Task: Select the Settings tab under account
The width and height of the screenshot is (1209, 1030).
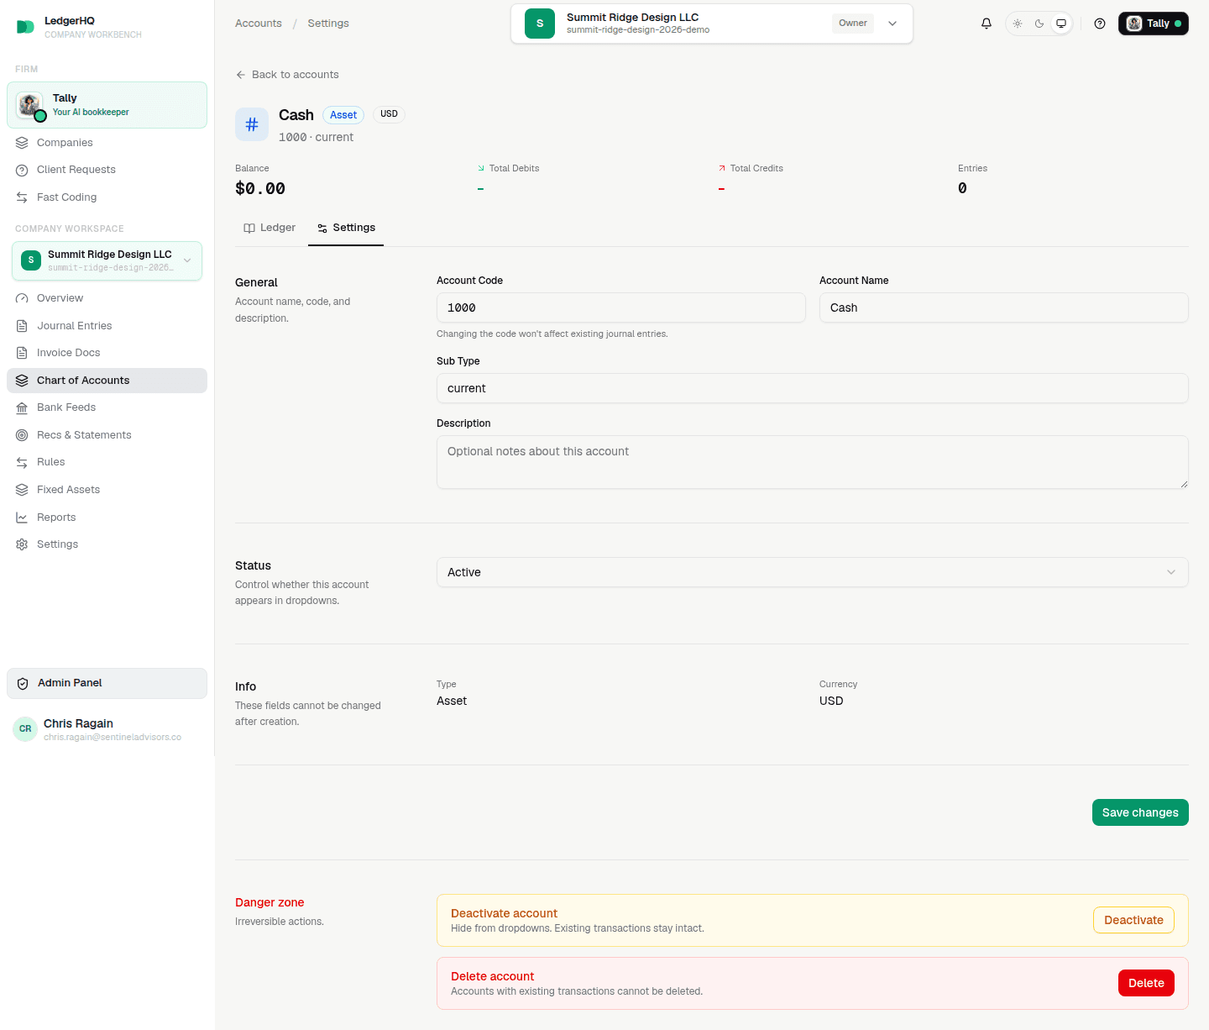Action: pos(346,228)
